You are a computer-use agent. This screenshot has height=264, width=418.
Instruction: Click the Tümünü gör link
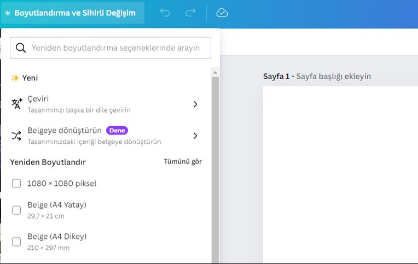point(183,161)
